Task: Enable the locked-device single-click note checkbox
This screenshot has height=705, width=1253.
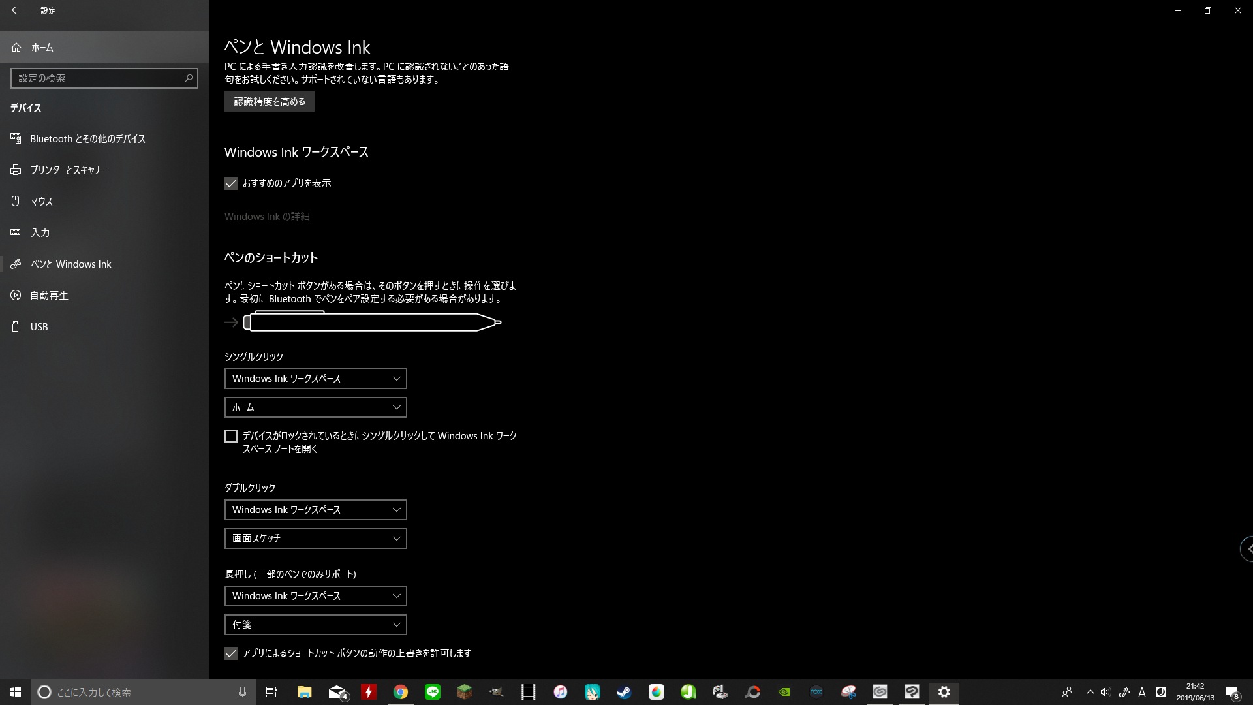Action: coord(231,436)
